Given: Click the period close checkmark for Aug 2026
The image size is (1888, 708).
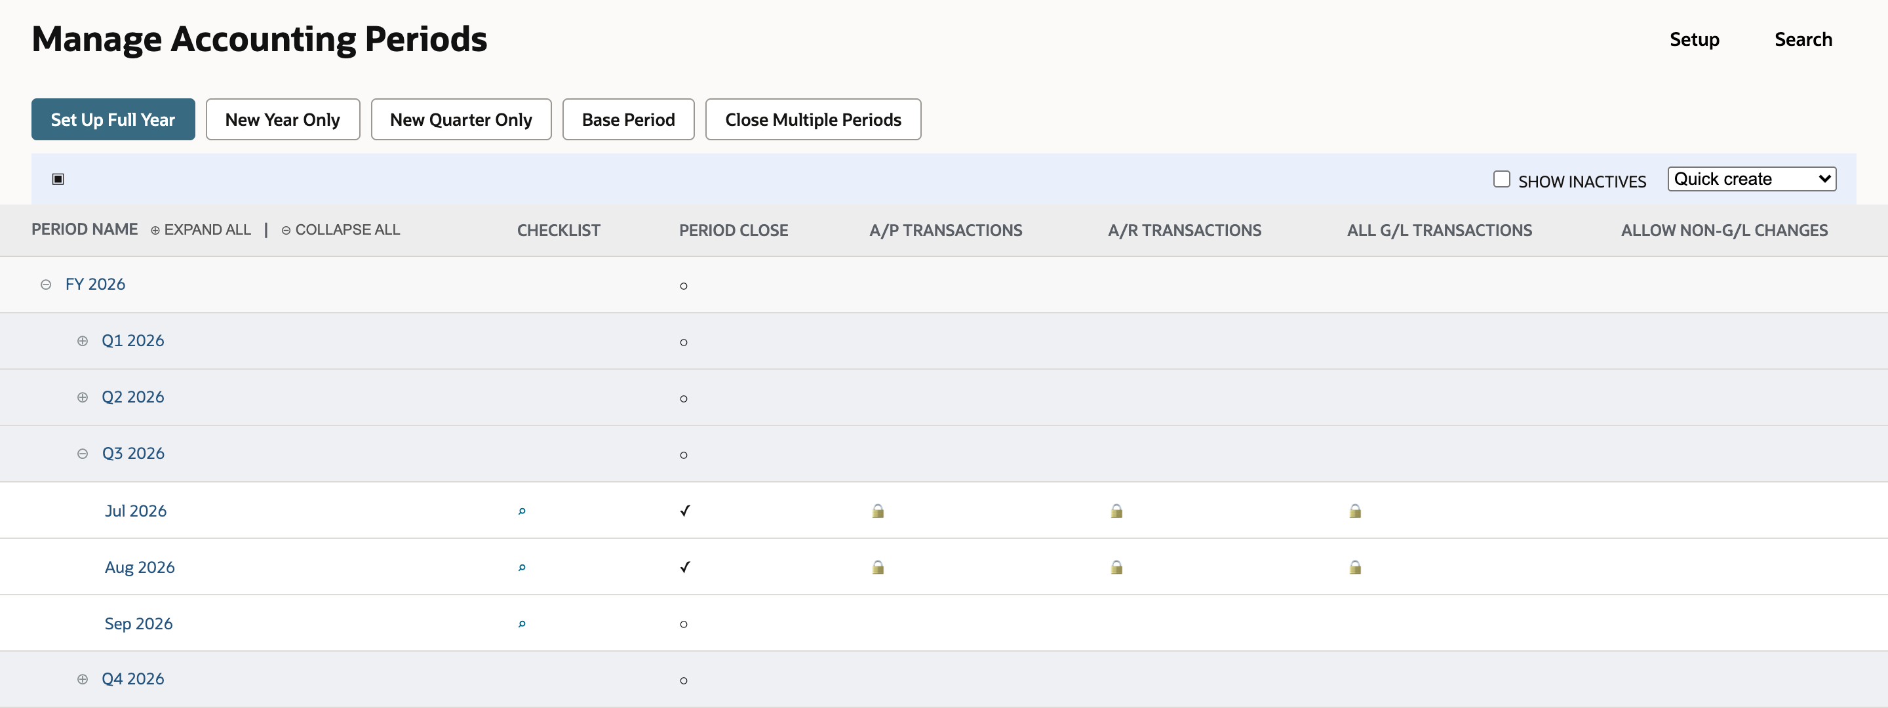Looking at the screenshot, I should (684, 567).
